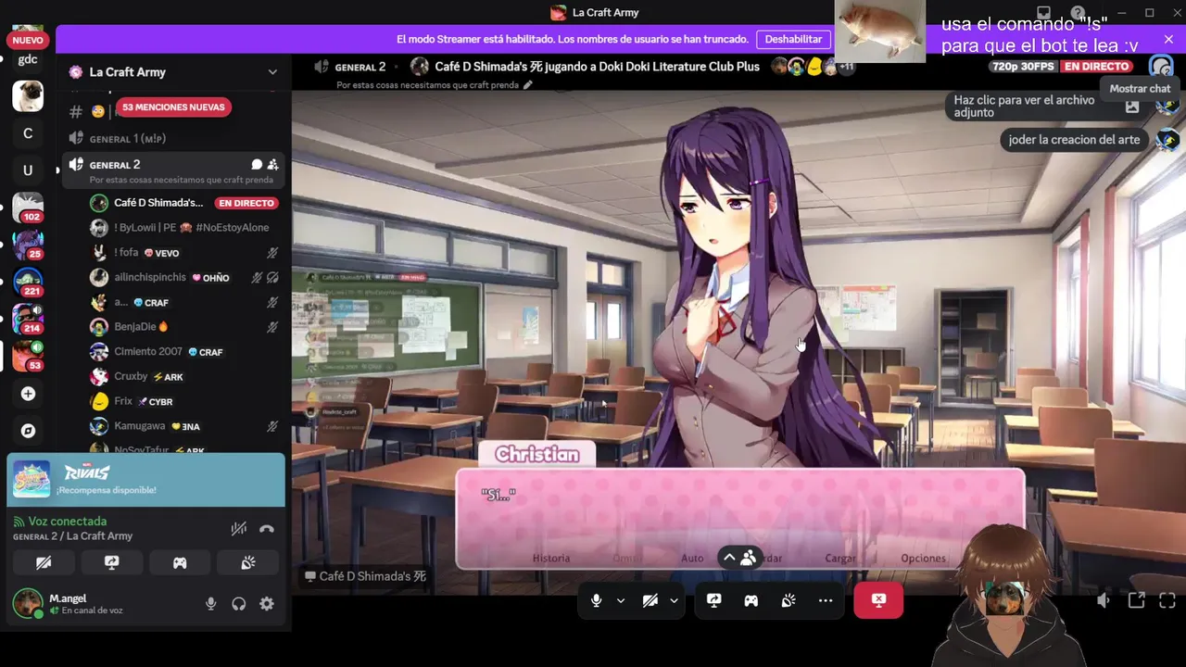
Task: Open the server labeled C
Action: pyautogui.click(x=28, y=133)
